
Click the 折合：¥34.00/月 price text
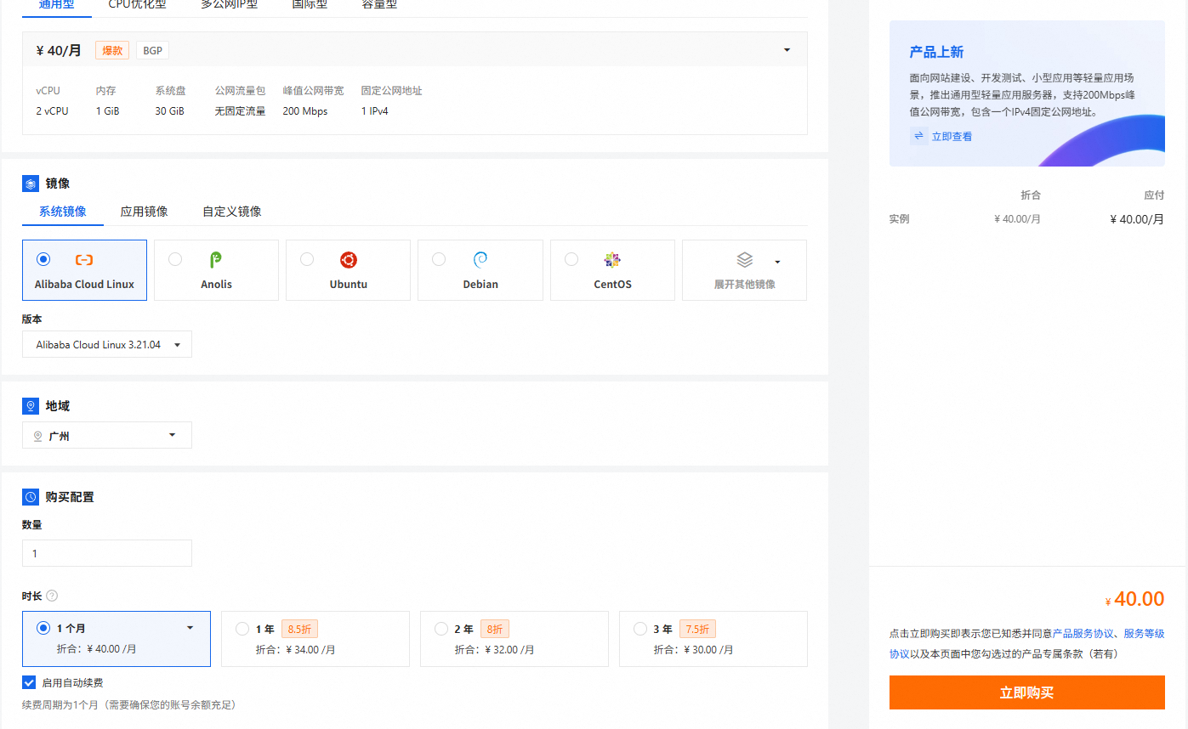(x=296, y=650)
